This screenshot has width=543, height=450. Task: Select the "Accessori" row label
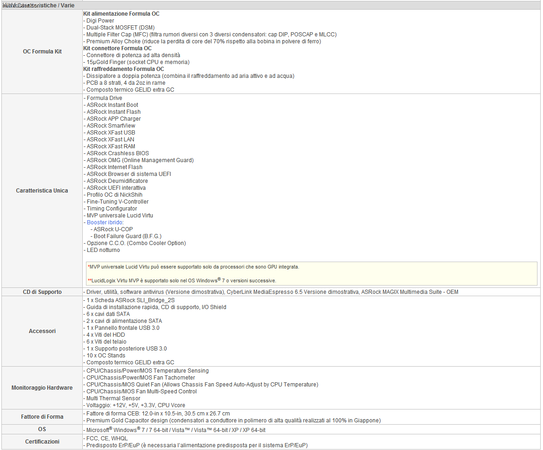[x=42, y=331]
